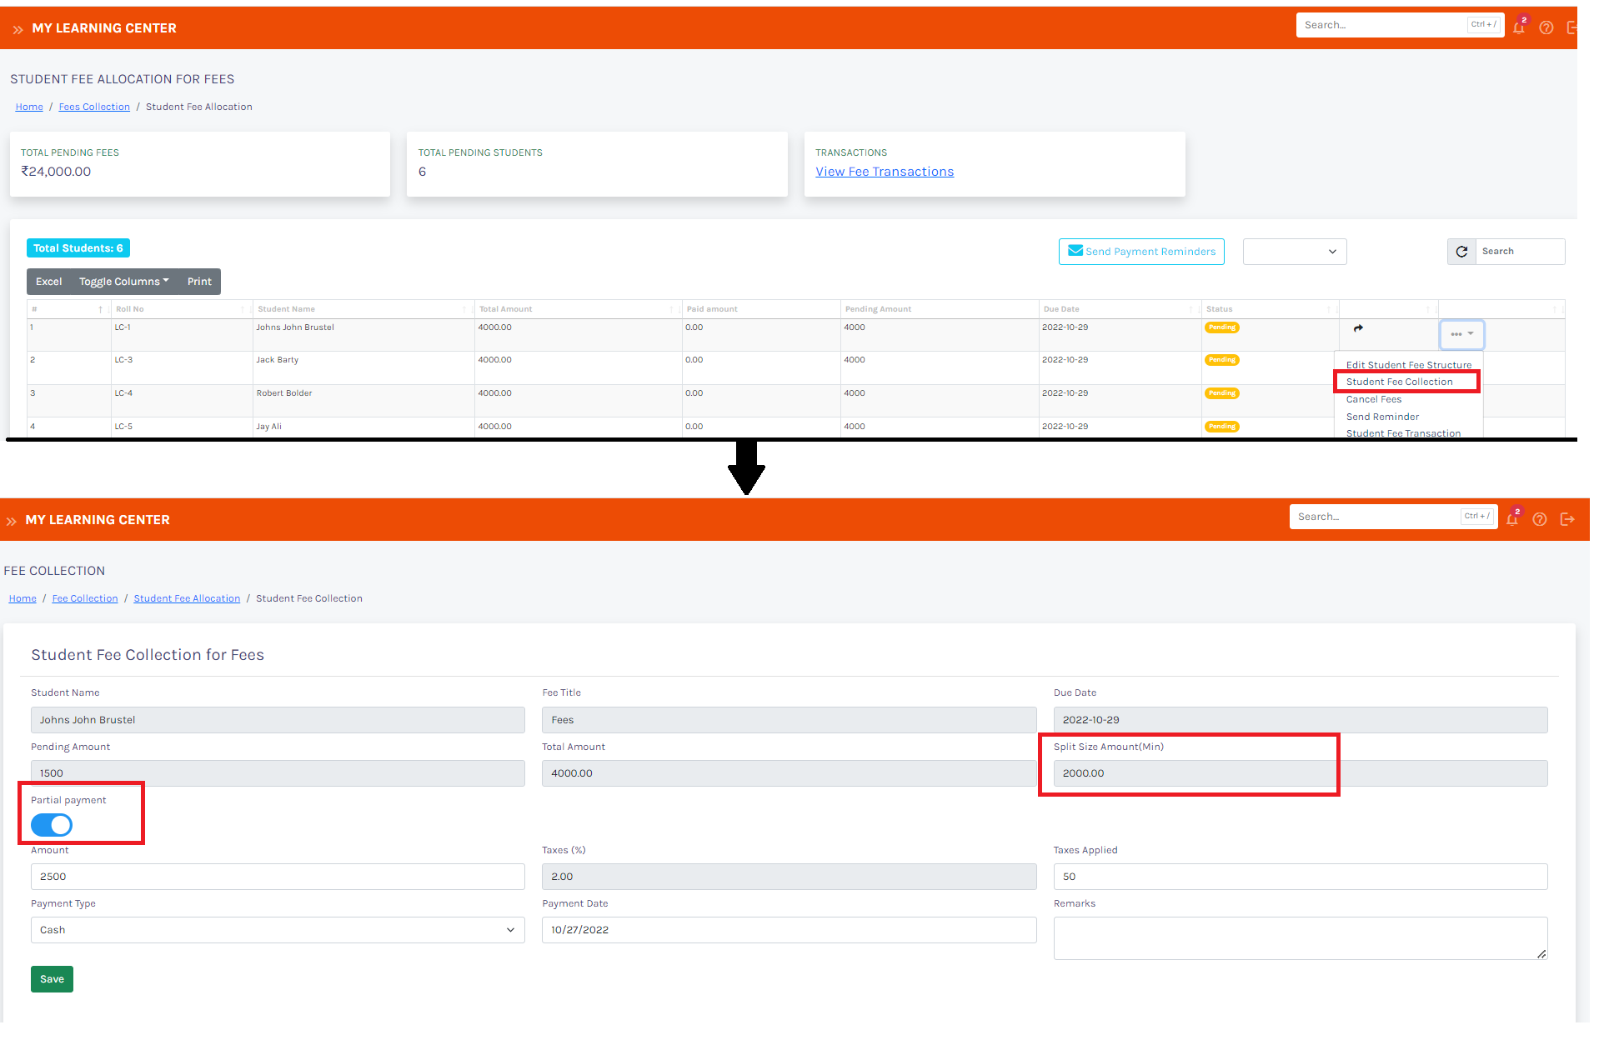This screenshot has height=1040, width=1599.
Task: Select Student Fee Collection from the action menu
Action: point(1399,382)
